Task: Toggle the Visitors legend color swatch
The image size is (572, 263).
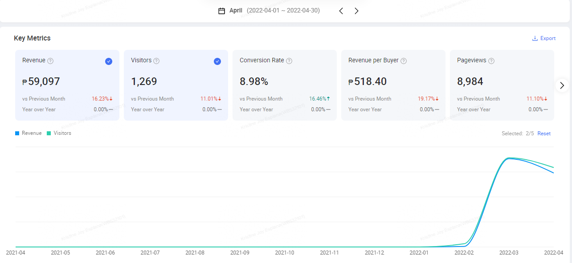Action: (49, 133)
